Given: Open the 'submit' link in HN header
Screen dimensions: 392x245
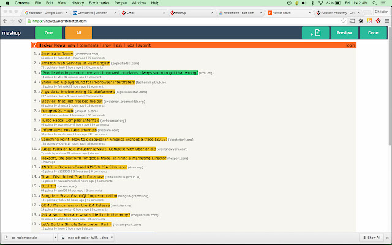Looking at the screenshot, I should [145, 45].
